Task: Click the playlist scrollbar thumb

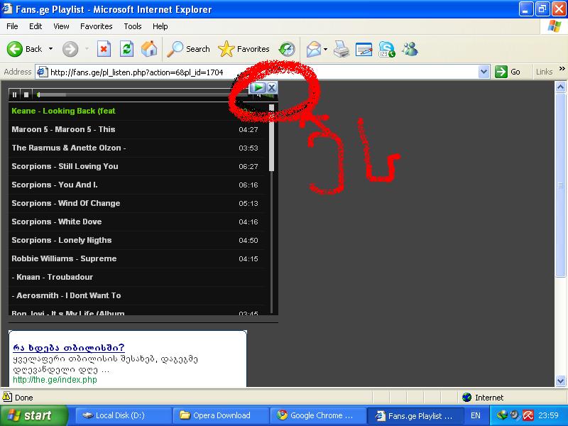Action: tap(272, 138)
